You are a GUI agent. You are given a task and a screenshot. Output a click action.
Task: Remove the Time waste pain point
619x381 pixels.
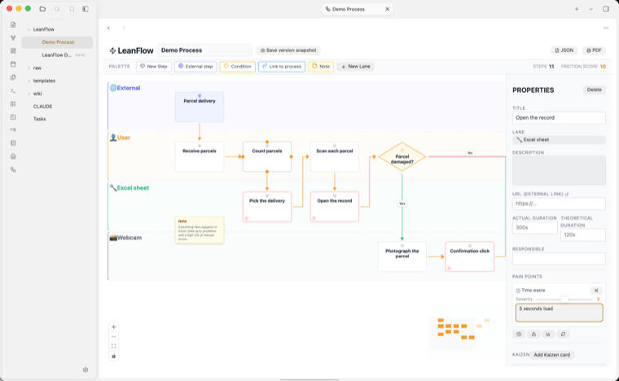click(596, 291)
